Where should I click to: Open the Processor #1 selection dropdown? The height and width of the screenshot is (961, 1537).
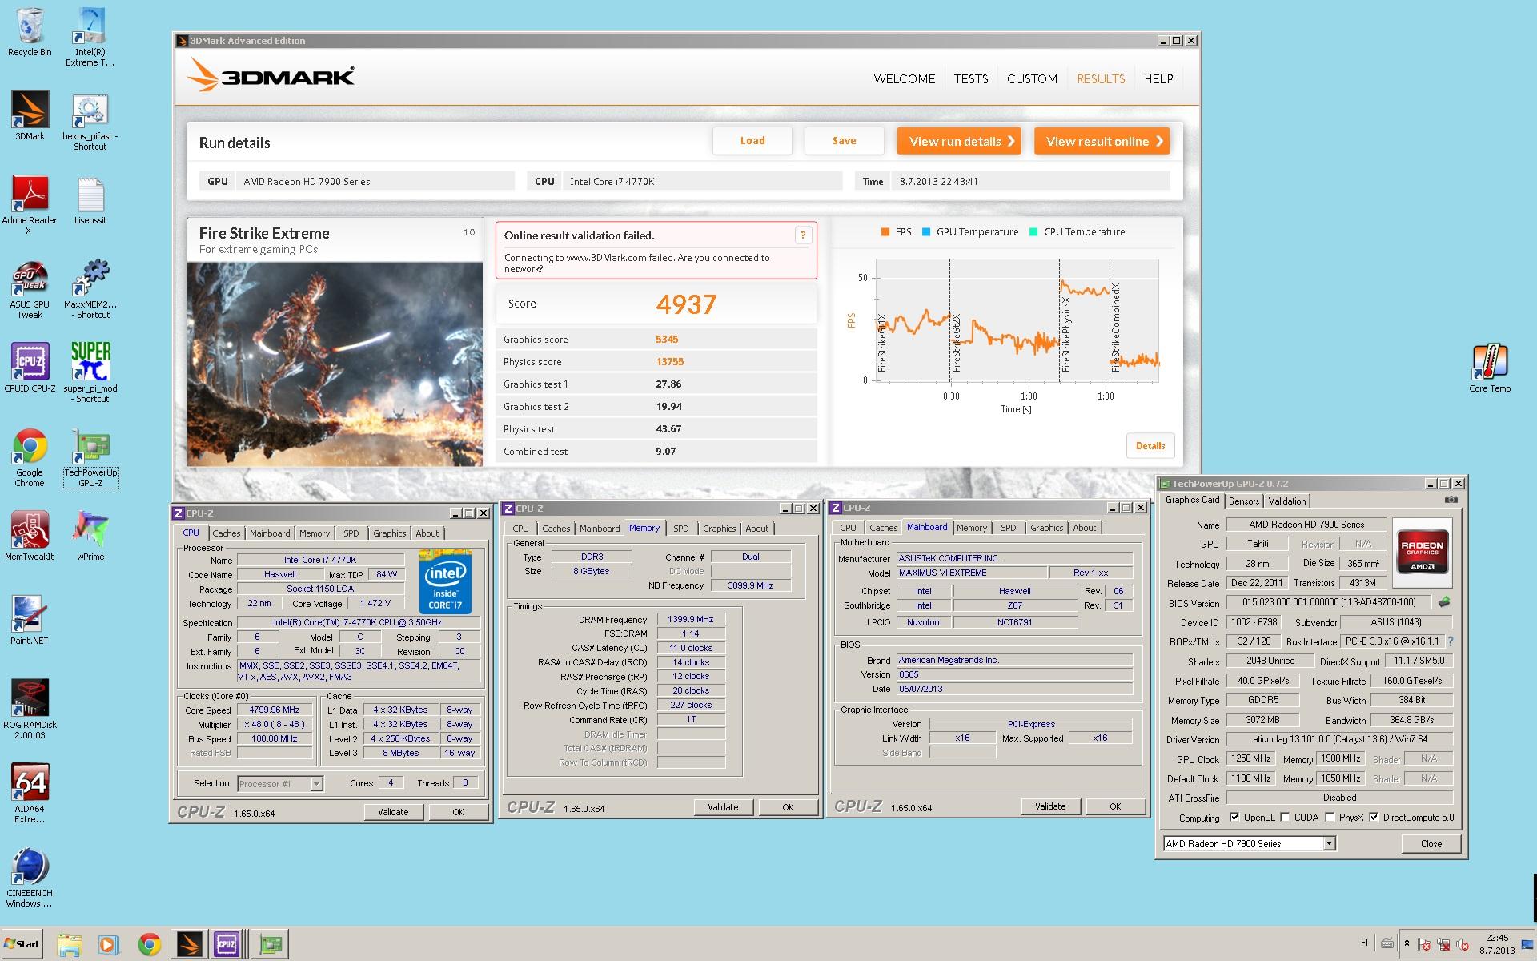316,783
